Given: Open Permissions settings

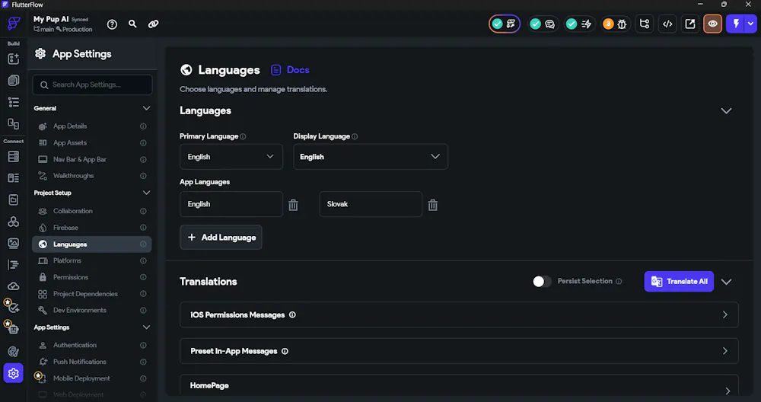Looking at the screenshot, I should point(92,277).
